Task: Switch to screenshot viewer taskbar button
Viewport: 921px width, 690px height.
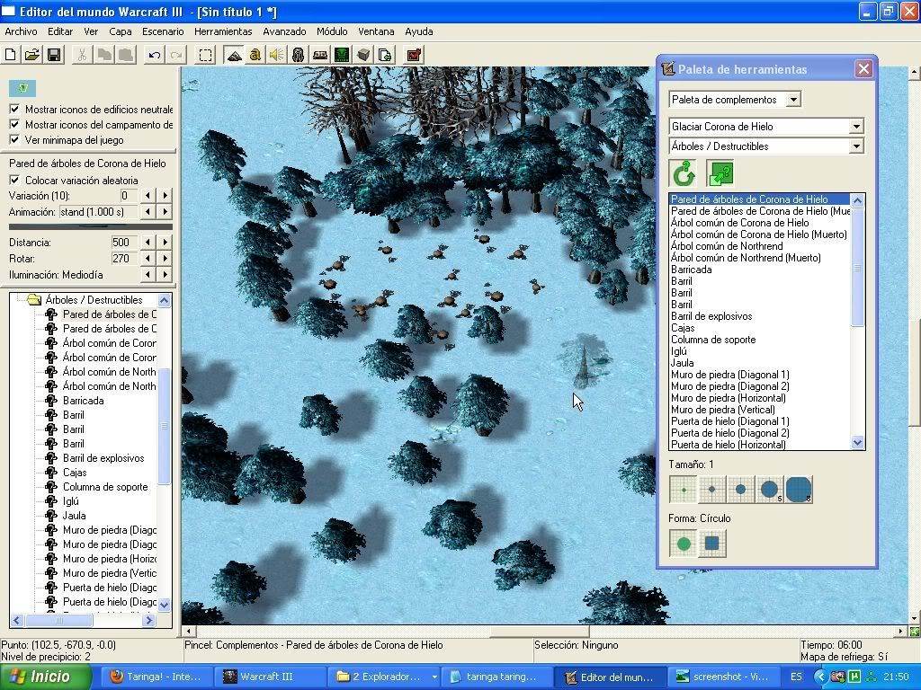Action: (x=723, y=677)
